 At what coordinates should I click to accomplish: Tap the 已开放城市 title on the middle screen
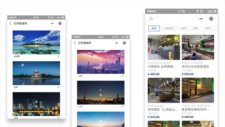(85, 43)
